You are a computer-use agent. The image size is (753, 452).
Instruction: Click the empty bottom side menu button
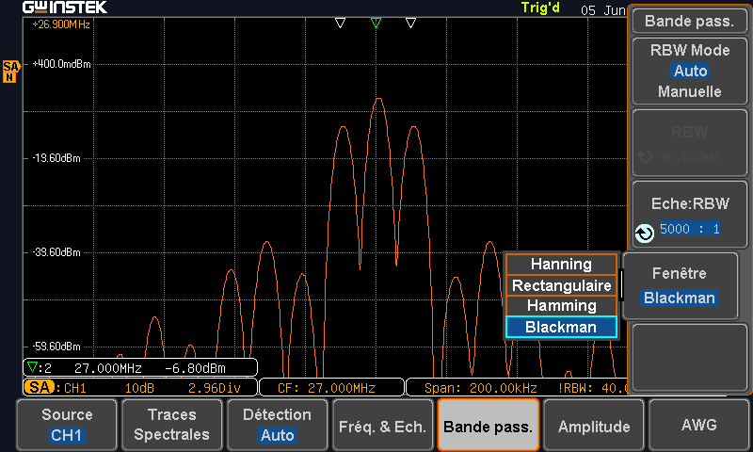(x=690, y=358)
